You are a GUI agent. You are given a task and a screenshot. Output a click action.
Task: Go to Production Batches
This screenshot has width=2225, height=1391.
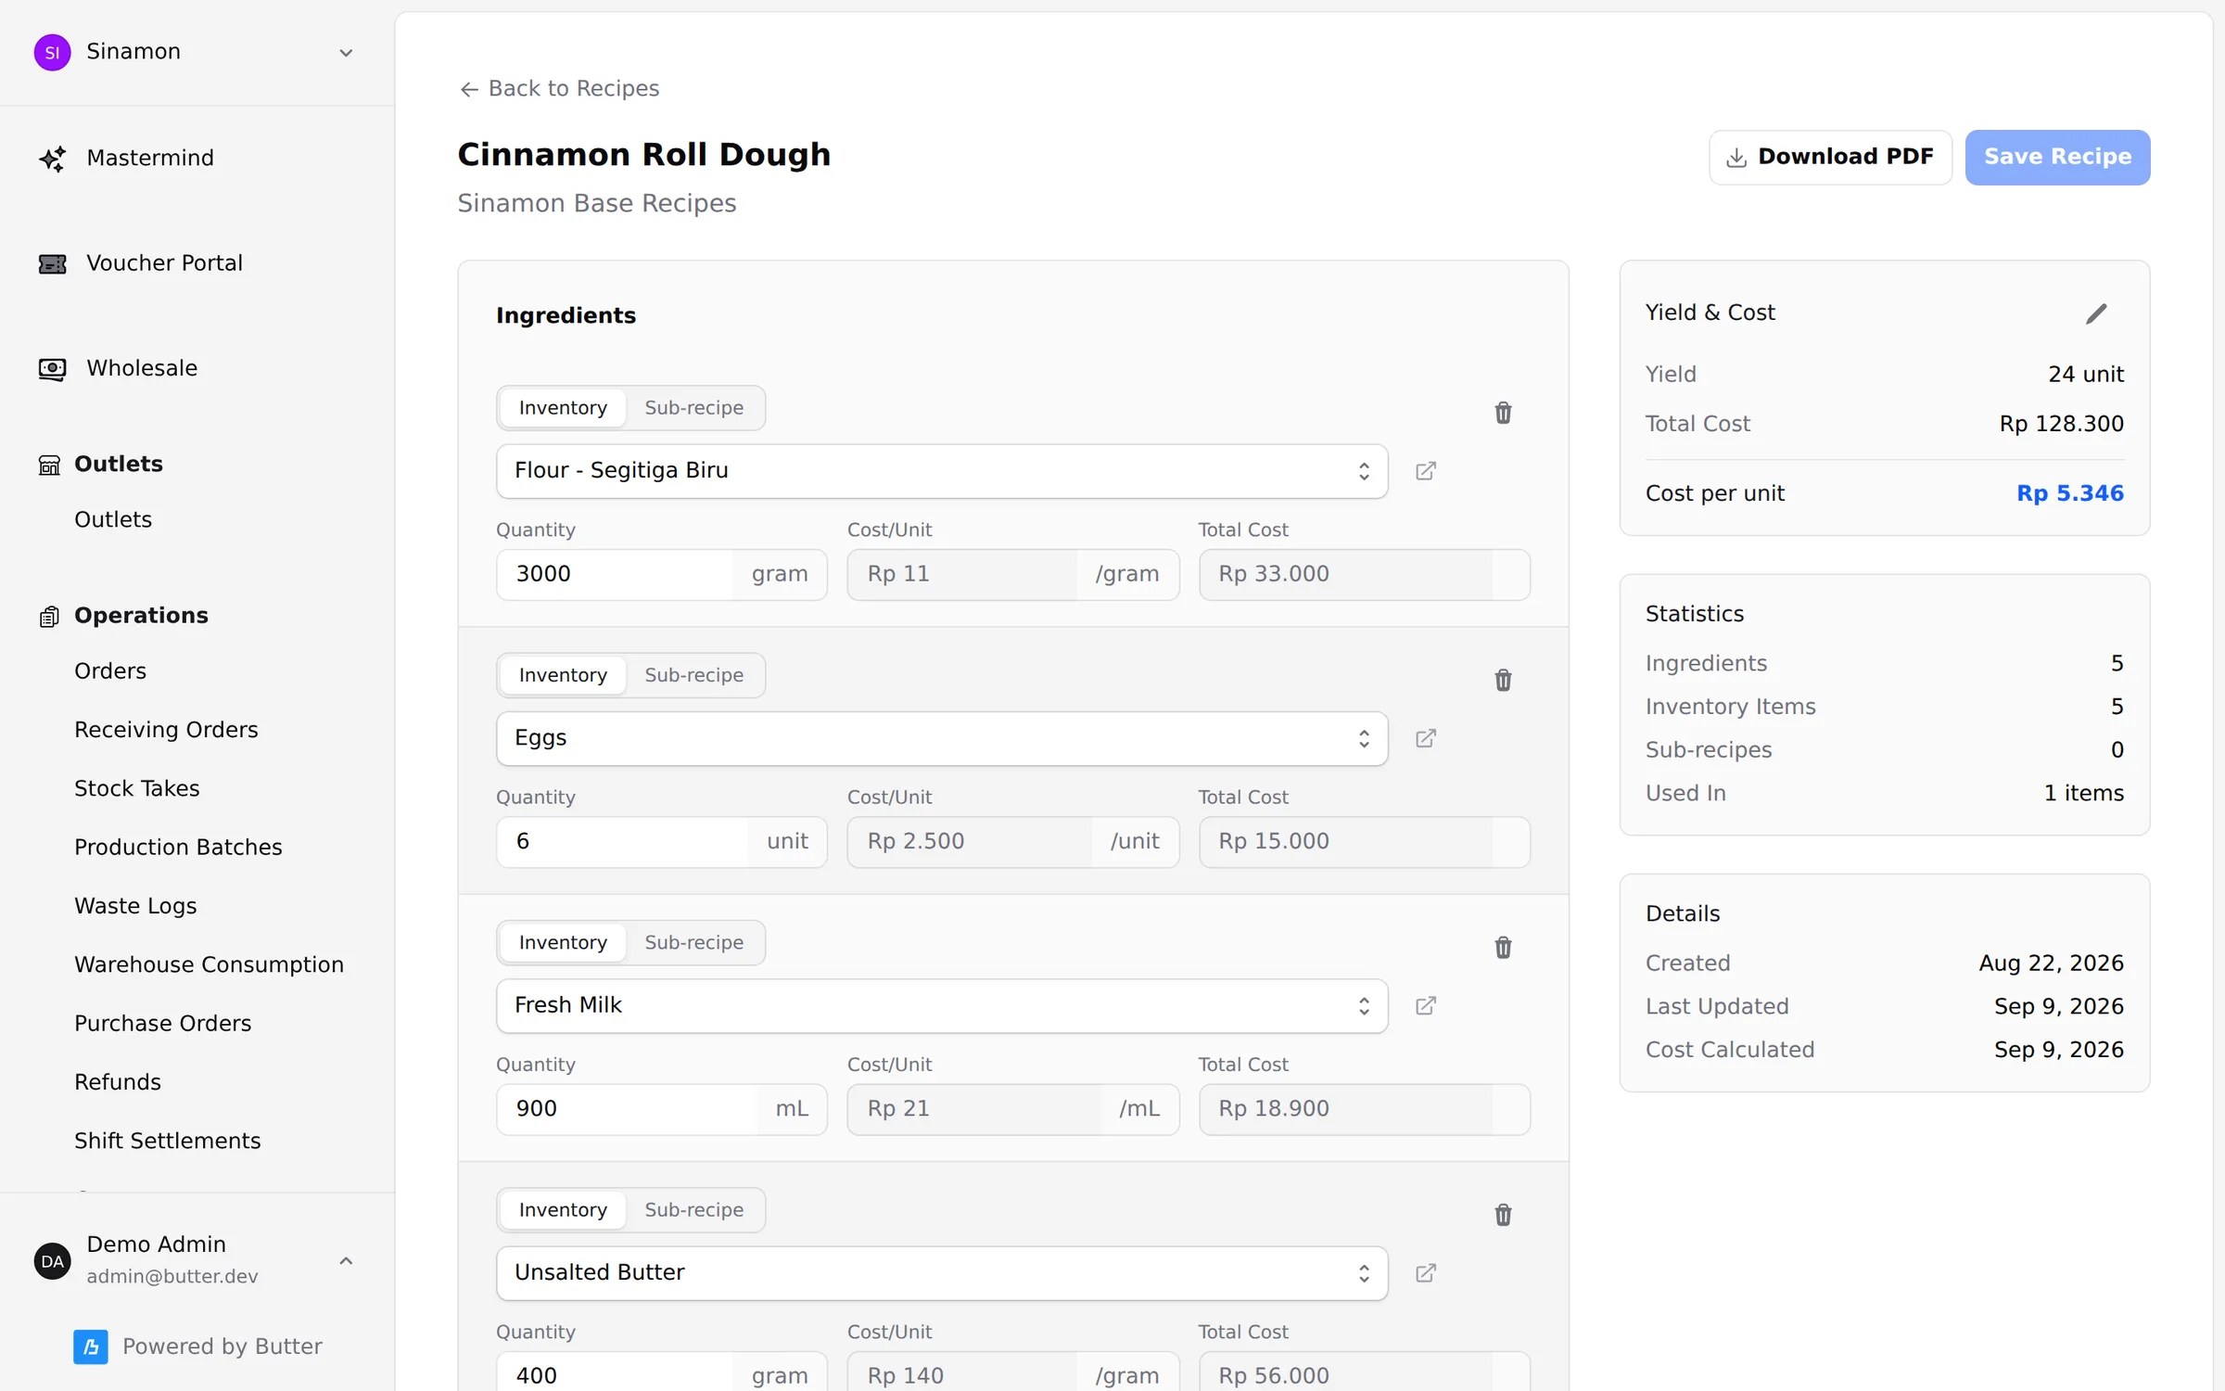click(x=178, y=847)
